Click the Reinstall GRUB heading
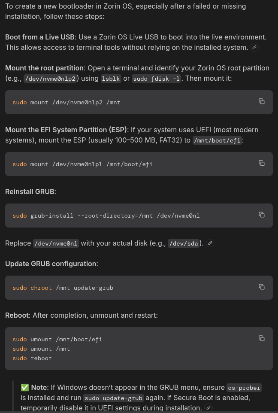The image size is (278, 413). [x=30, y=191]
